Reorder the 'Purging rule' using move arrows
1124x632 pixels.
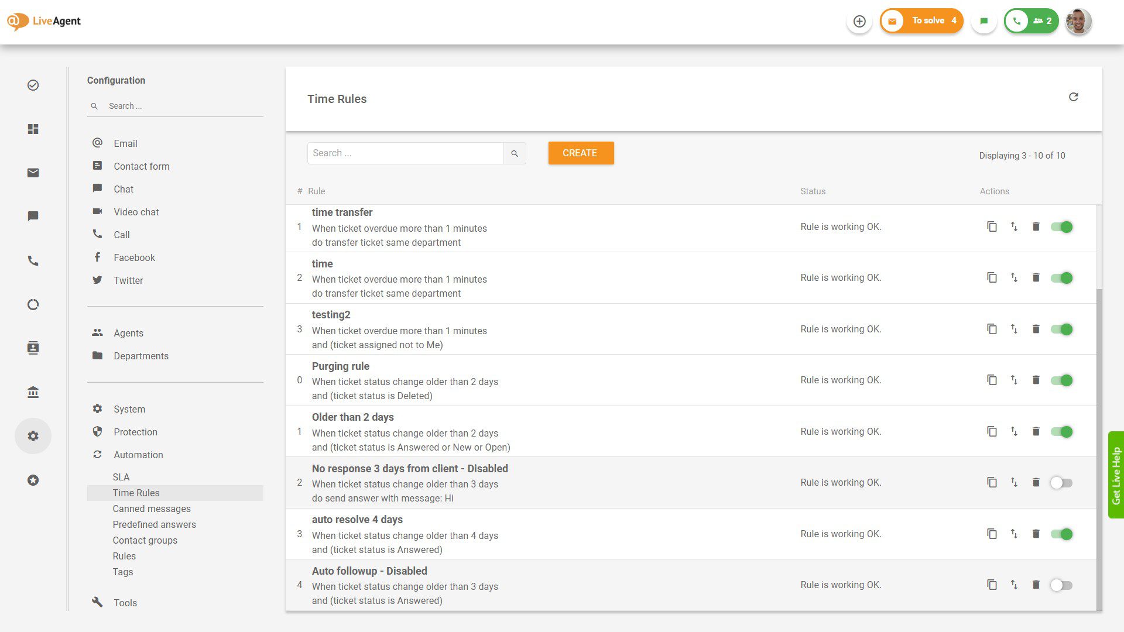click(x=1014, y=380)
